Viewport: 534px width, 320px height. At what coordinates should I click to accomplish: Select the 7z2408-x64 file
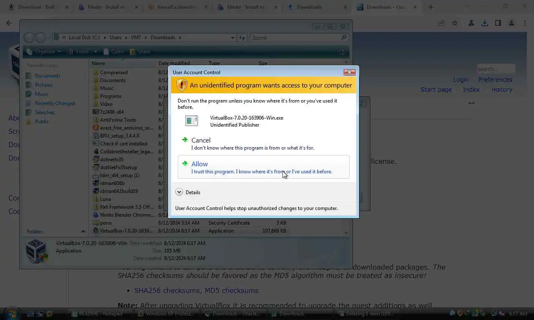108,112
